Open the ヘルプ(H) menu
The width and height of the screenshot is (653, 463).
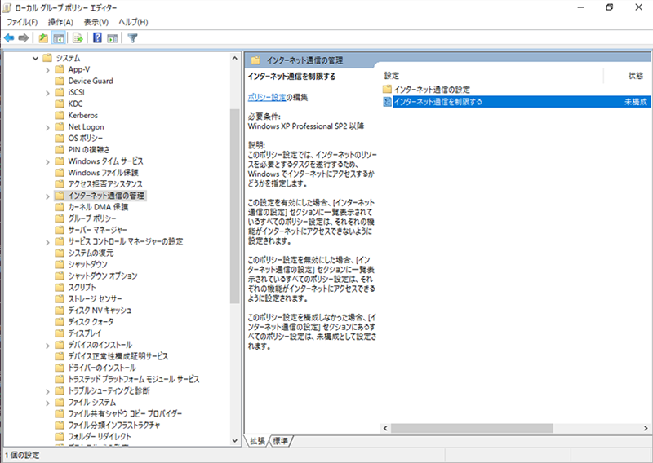tap(133, 22)
